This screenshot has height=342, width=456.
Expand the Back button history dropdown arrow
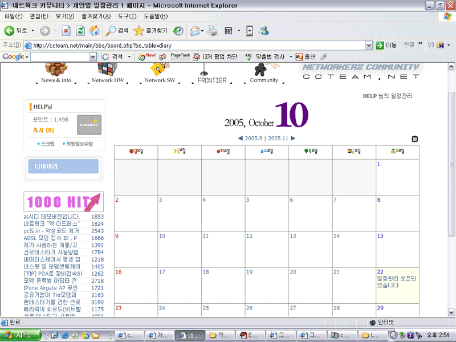point(32,31)
